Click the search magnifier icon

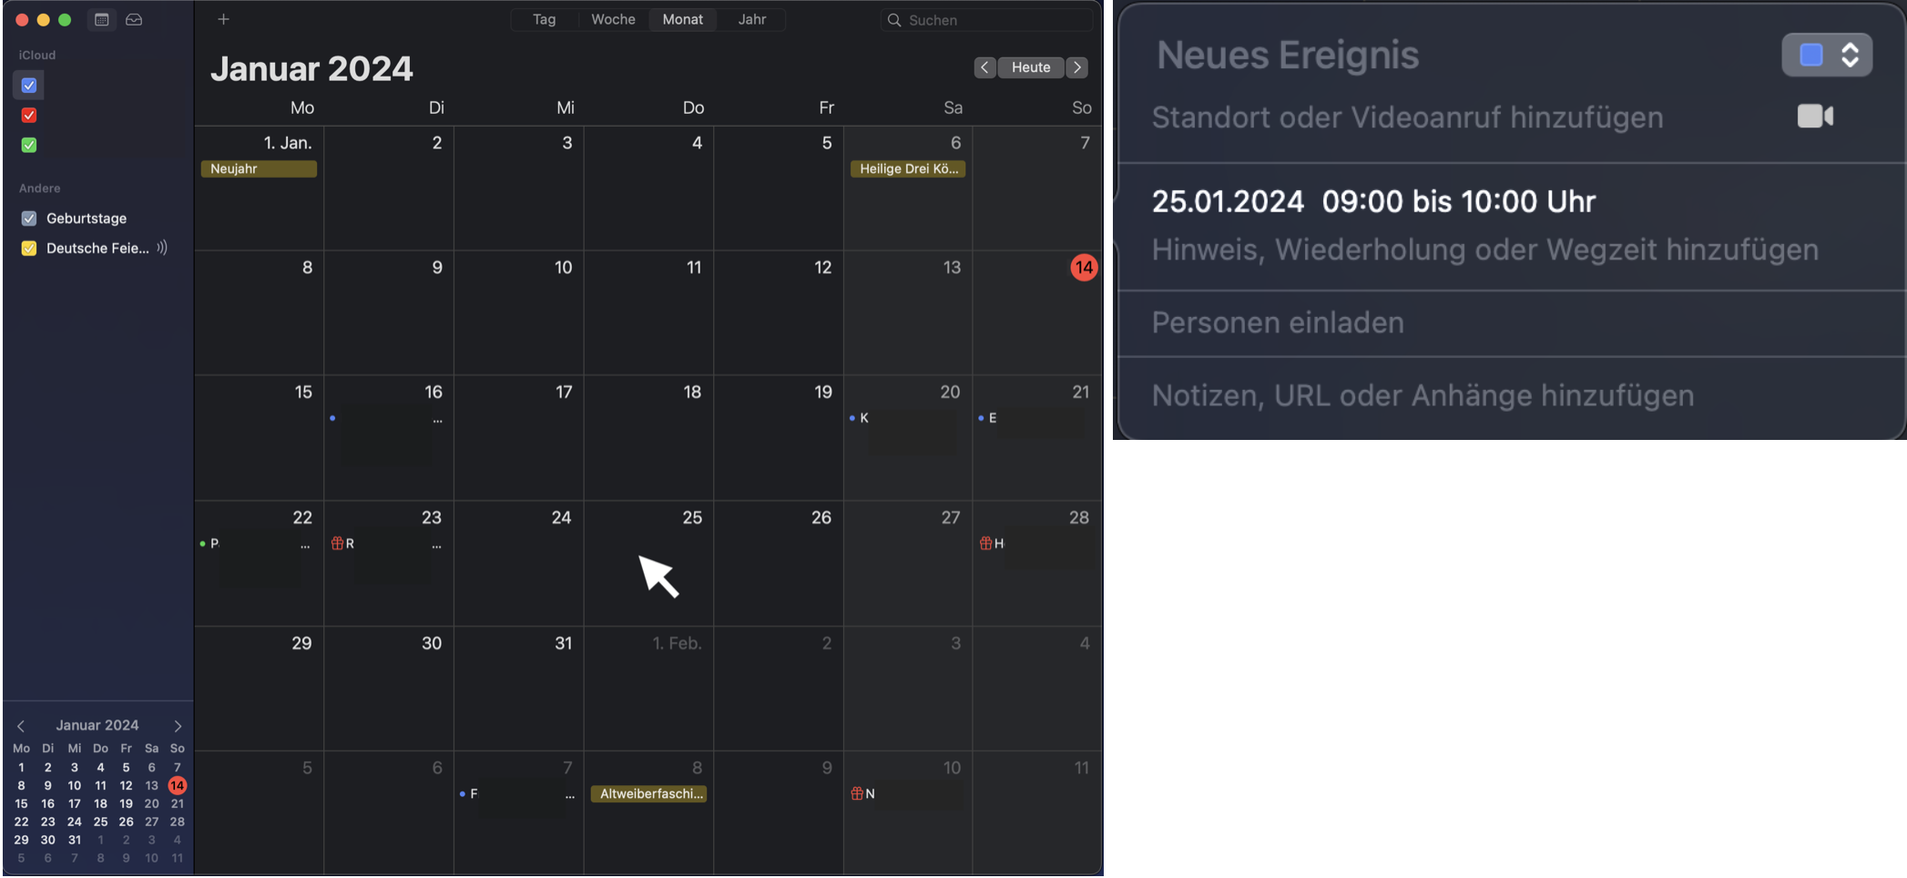click(894, 20)
